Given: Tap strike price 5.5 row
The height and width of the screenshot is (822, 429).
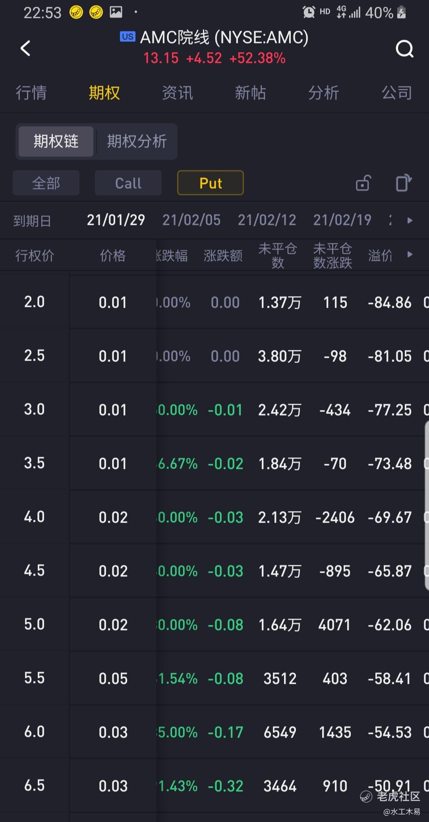Looking at the screenshot, I should [x=214, y=678].
